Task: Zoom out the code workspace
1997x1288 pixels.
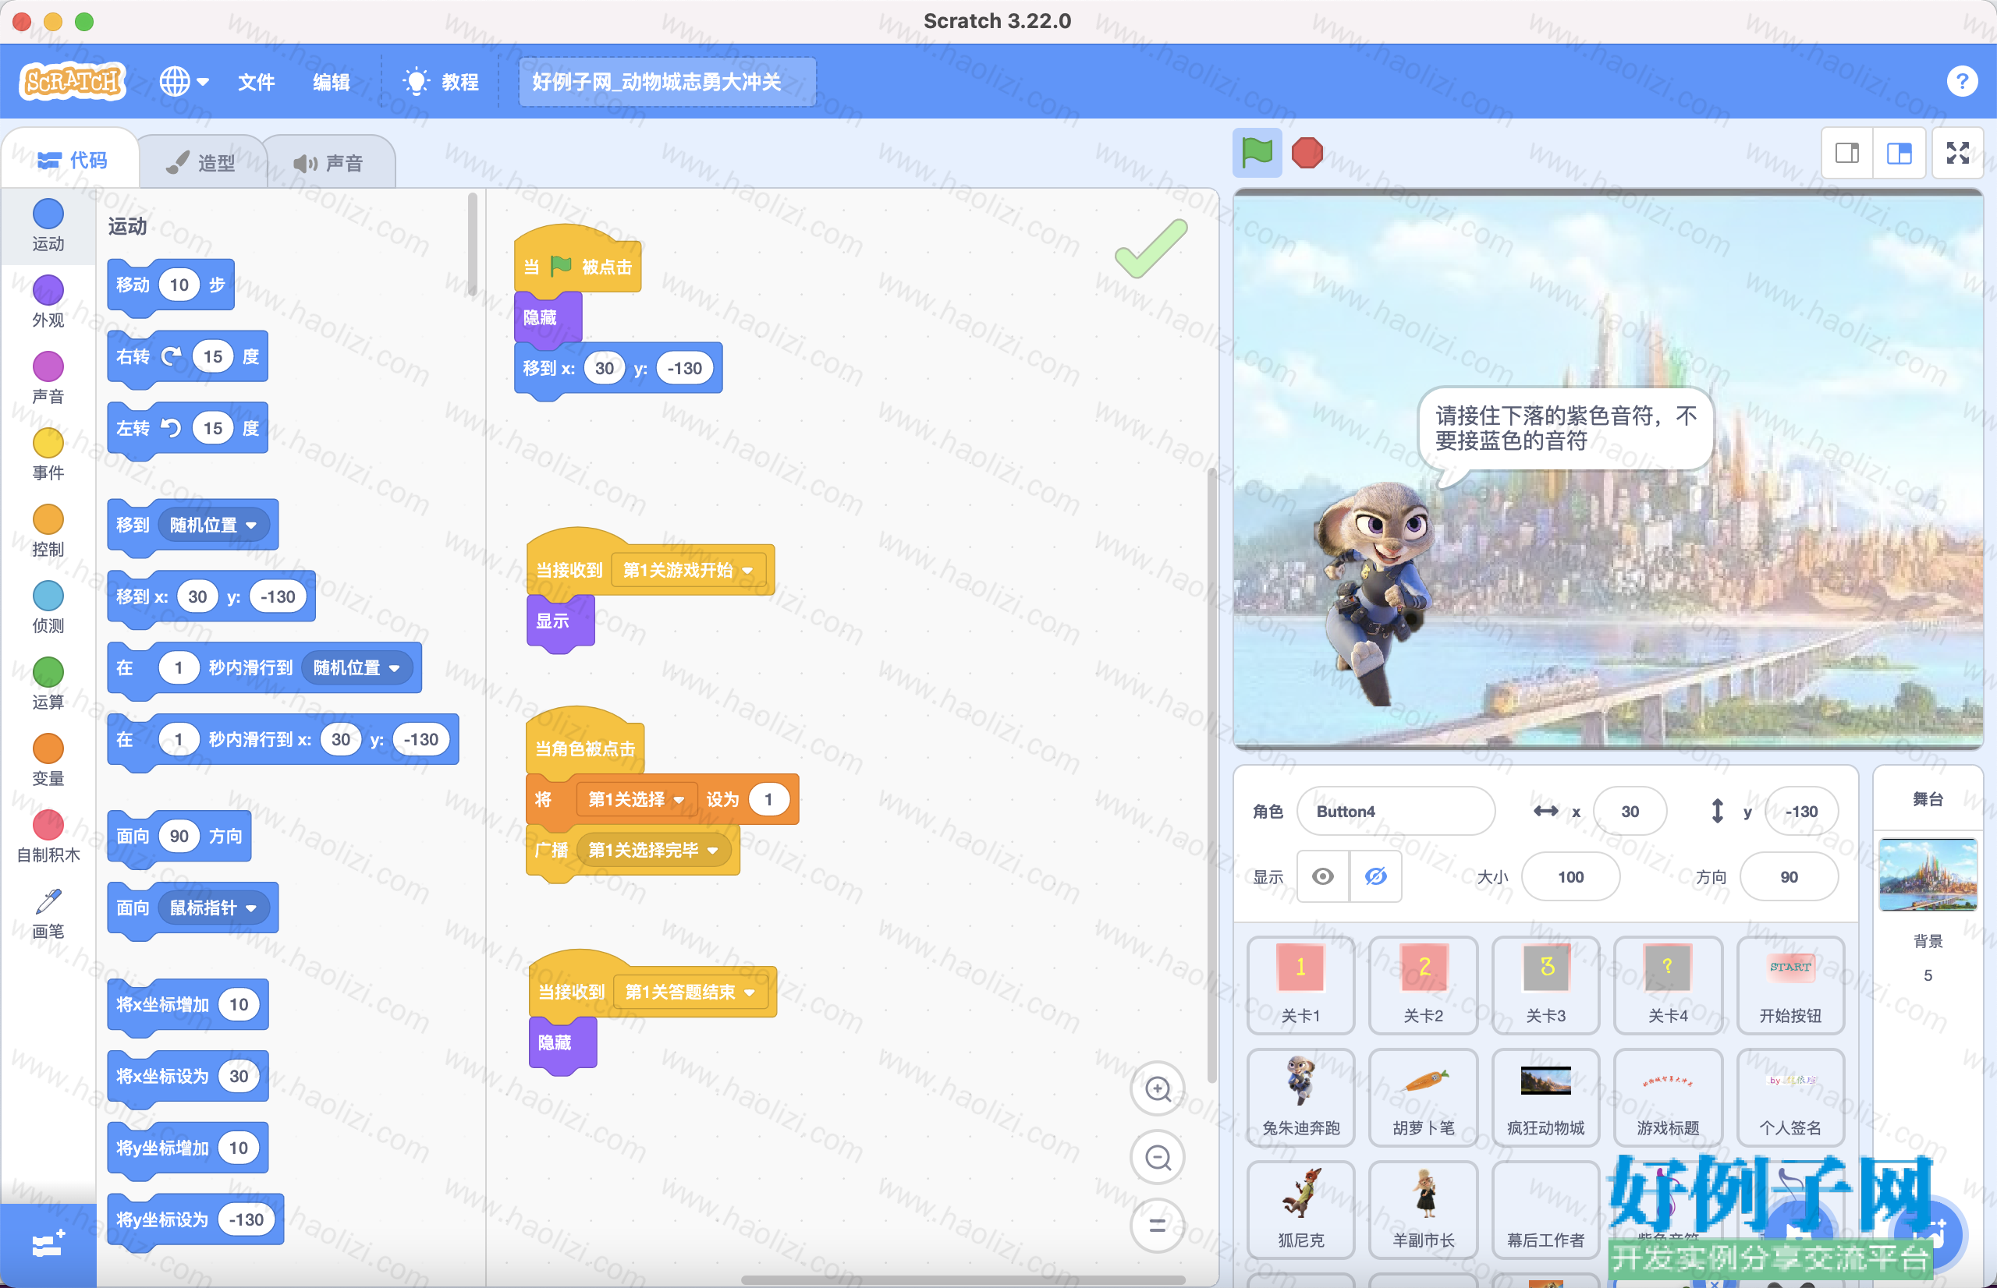Action: click(1158, 1158)
